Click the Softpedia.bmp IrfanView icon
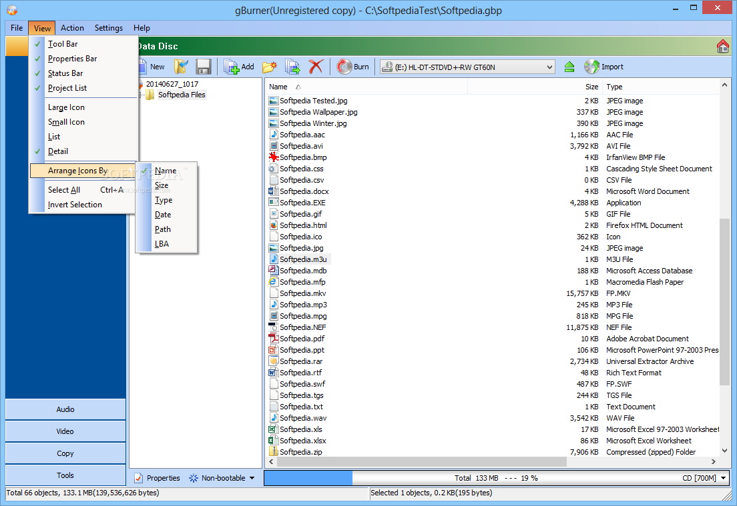This screenshot has height=506, width=737. coord(274,157)
